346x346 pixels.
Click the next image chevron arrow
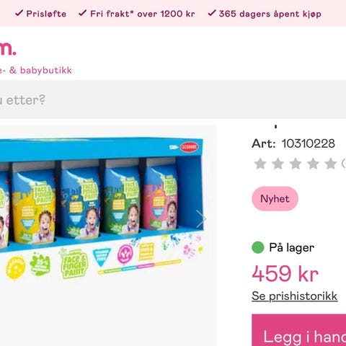pos(201,219)
